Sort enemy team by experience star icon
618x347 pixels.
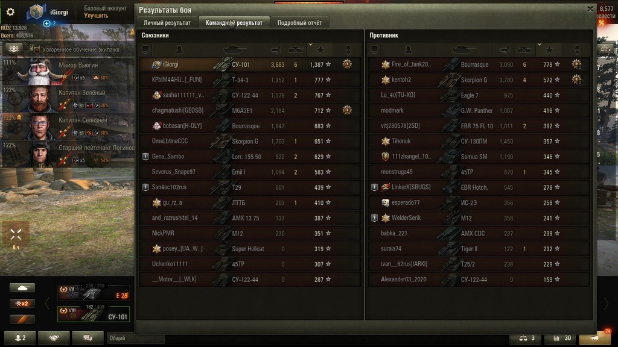pyautogui.click(x=549, y=49)
